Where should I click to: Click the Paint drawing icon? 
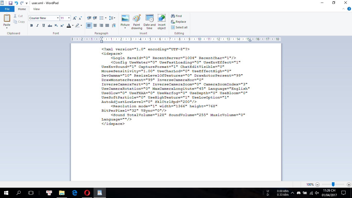(x=137, y=22)
